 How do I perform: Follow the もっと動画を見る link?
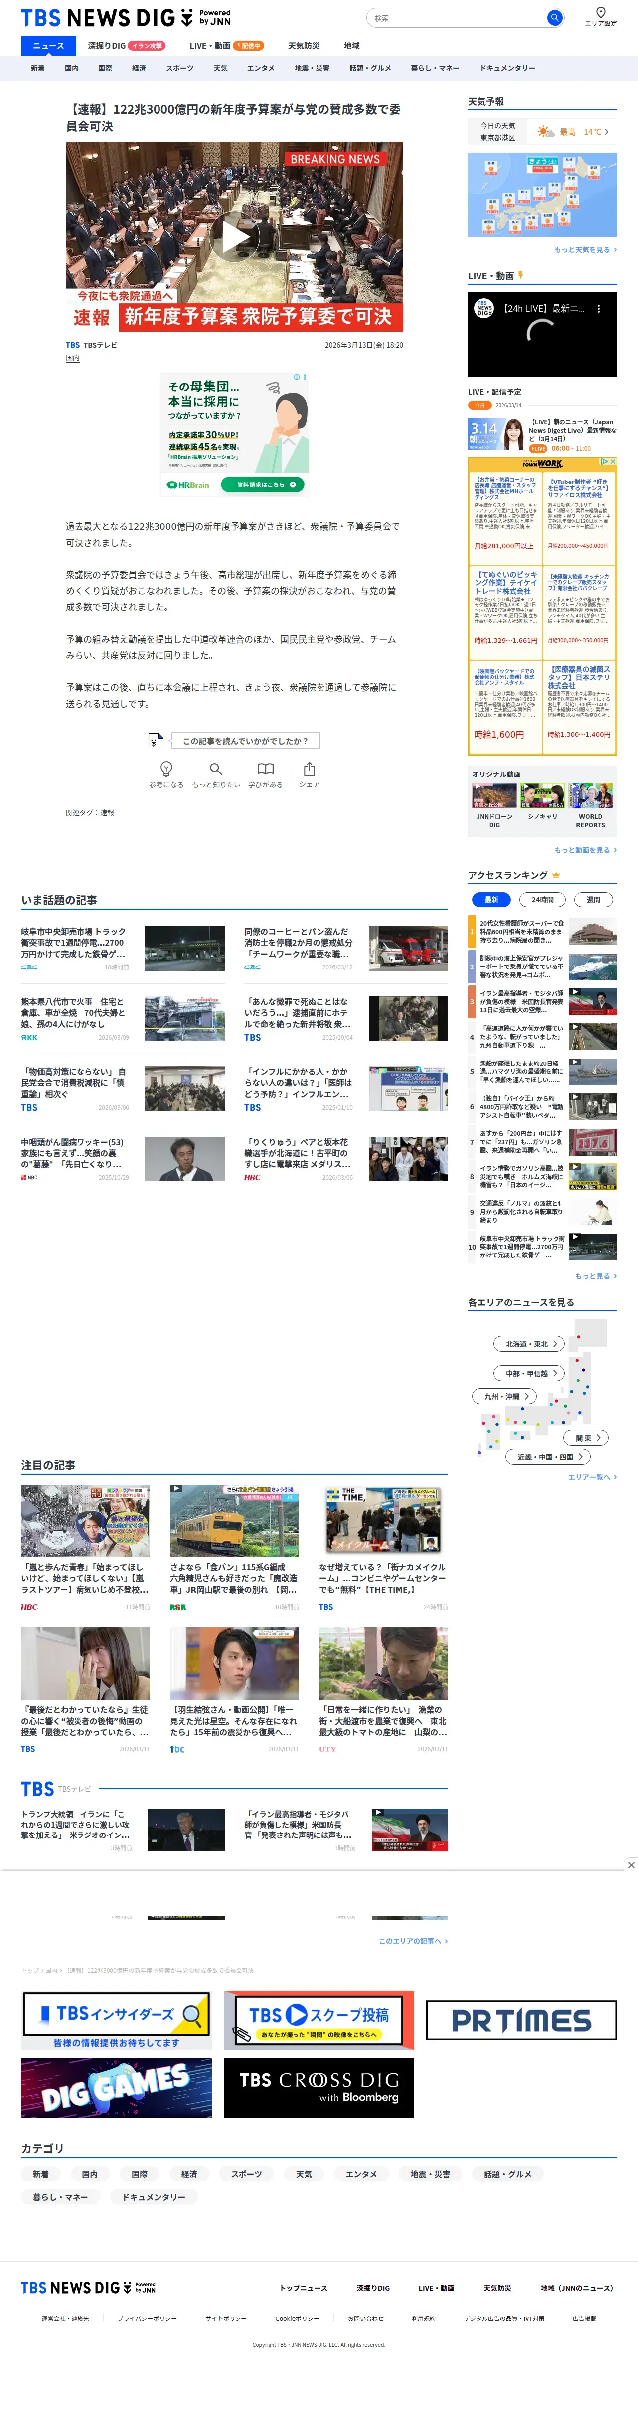pyautogui.click(x=586, y=850)
